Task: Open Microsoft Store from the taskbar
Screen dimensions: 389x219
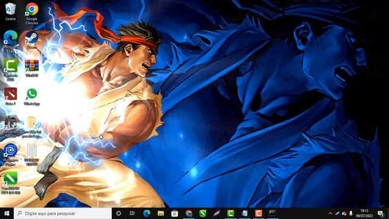Action: pos(174,214)
